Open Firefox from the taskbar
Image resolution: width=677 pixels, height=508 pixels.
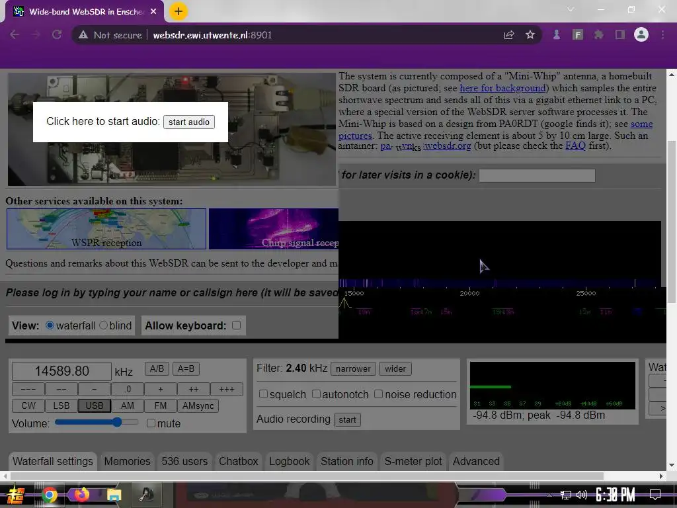click(81, 495)
